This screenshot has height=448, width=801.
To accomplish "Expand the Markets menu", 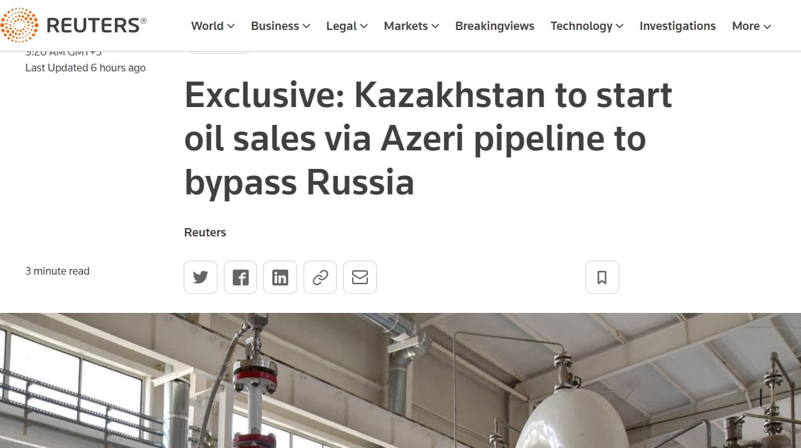I will (411, 26).
